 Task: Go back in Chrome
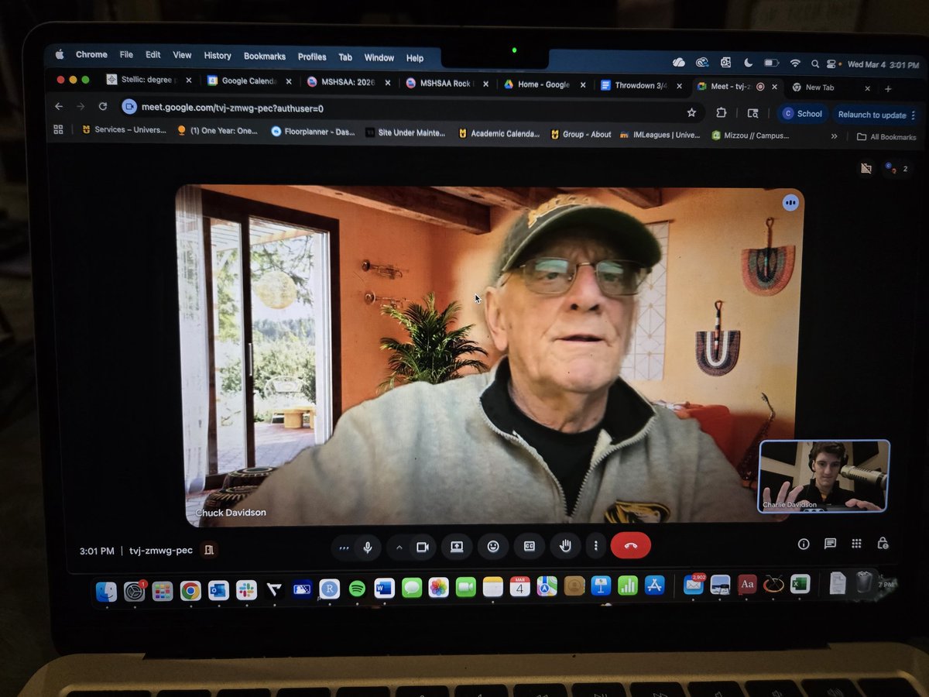pyautogui.click(x=60, y=106)
